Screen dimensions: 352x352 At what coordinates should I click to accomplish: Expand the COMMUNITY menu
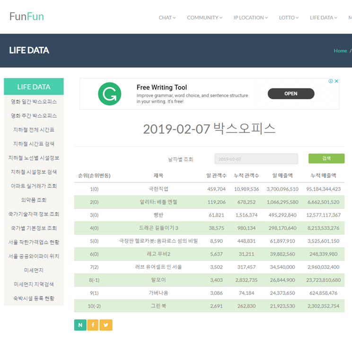[x=204, y=18]
